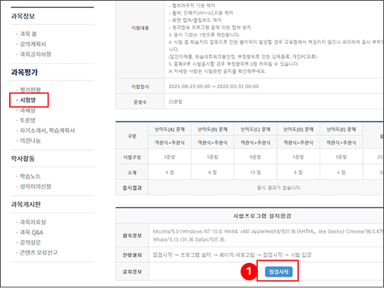Click the Mozilla/5.0 user agent text
The width and height of the screenshot is (384, 288).
268,236
